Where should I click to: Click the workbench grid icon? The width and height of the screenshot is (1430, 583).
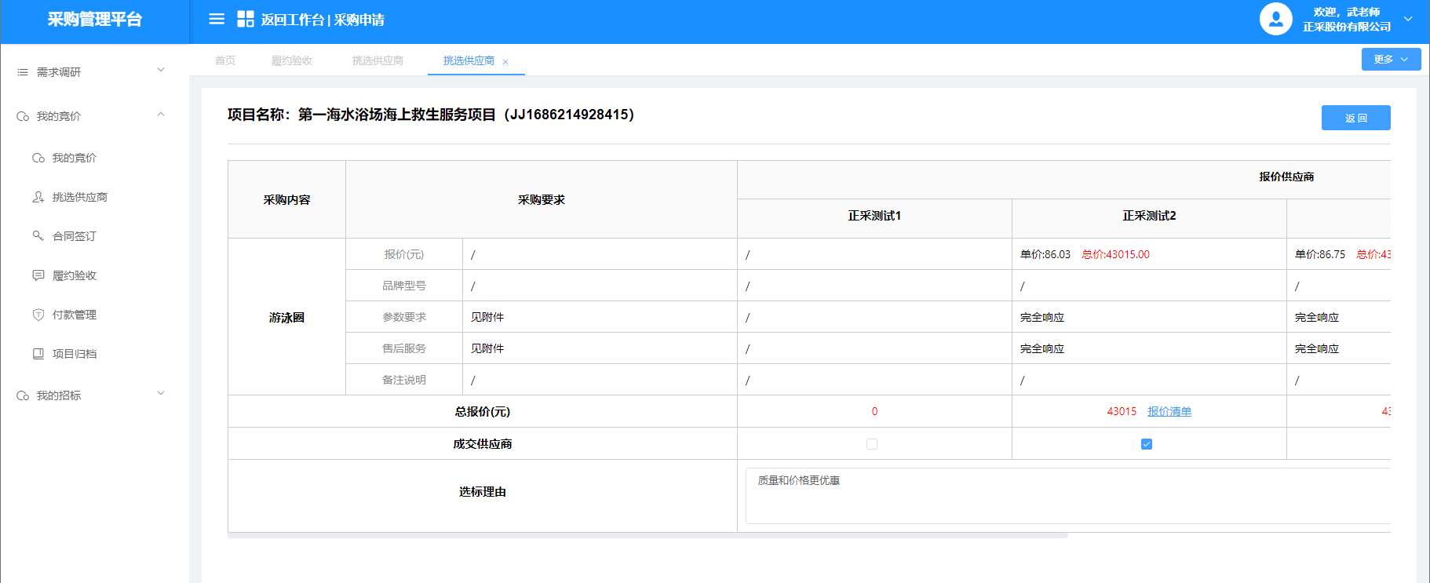click(x=245, y=19)
